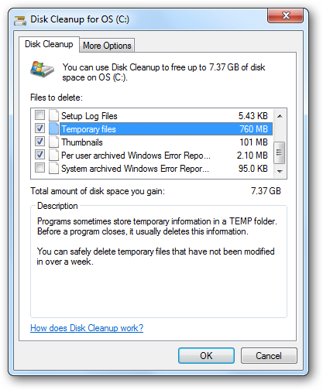Click the file list scroll up arrow
The image size is (323, 390).
pyautogui.click(x=280, y=116)
